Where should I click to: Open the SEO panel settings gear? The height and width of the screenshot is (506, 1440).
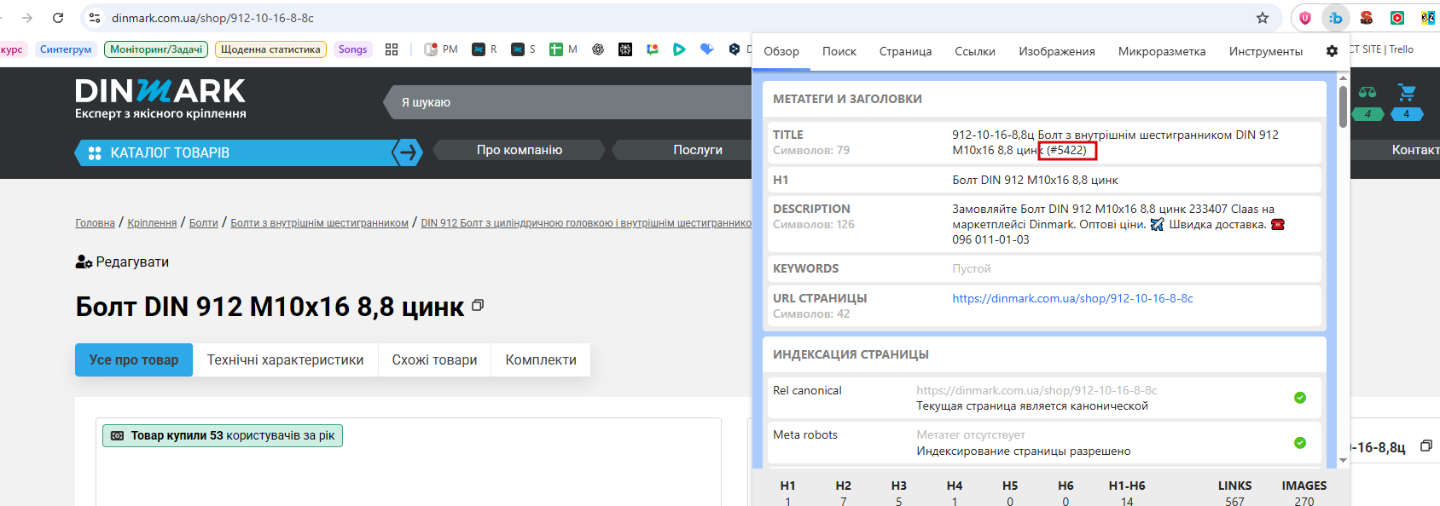[x=1332, y=51]
